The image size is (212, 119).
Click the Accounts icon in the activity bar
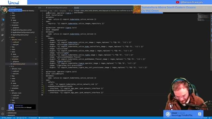click(x=3, y=109)
